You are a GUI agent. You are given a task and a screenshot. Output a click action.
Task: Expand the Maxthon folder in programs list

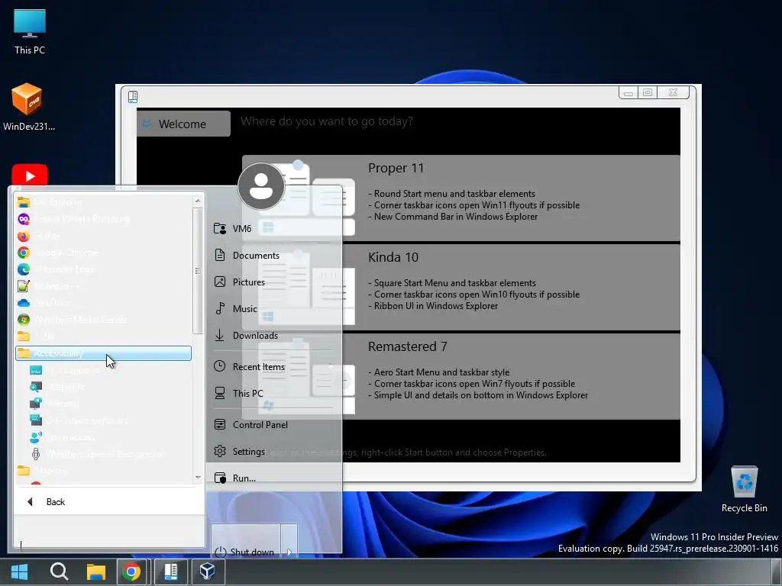[x=103, y=470]
